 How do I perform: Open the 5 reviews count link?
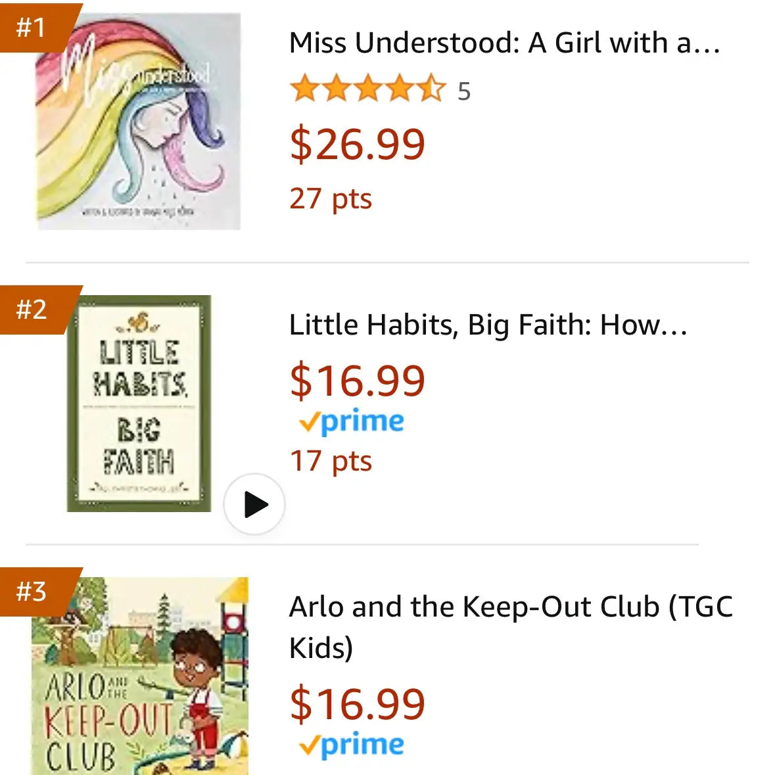[463, 91]
